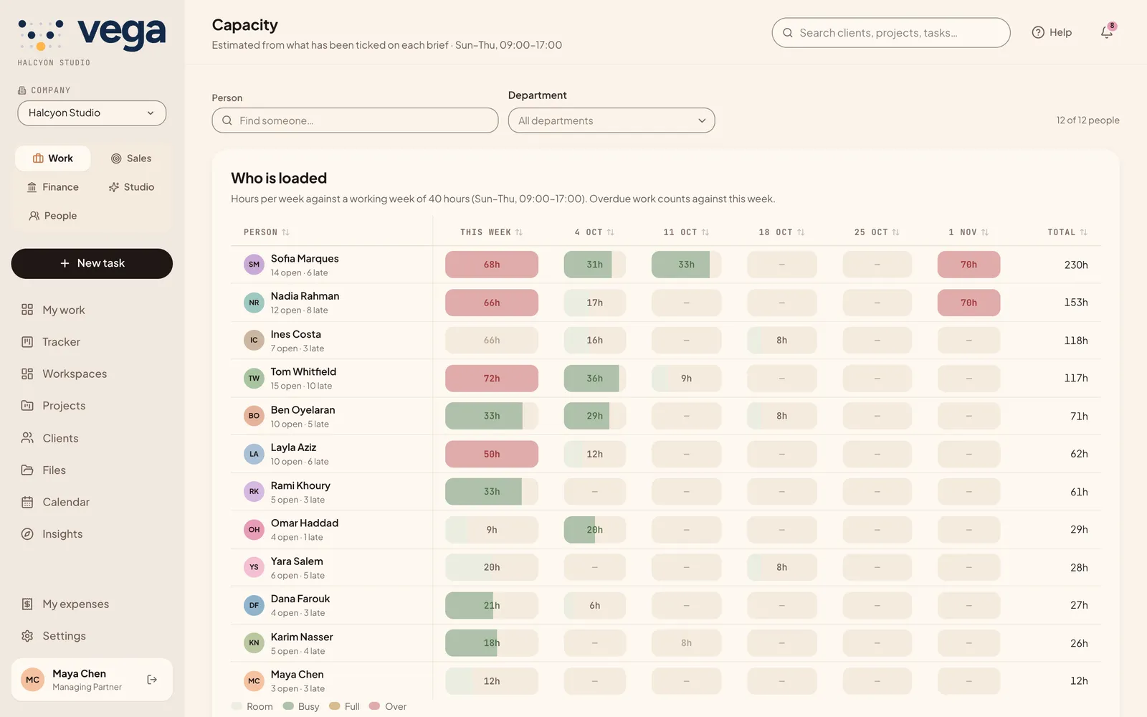Switch to the Sales tab
This screenshot has height=717, width=1147.
pyautogui.click(x=131, y=158)
